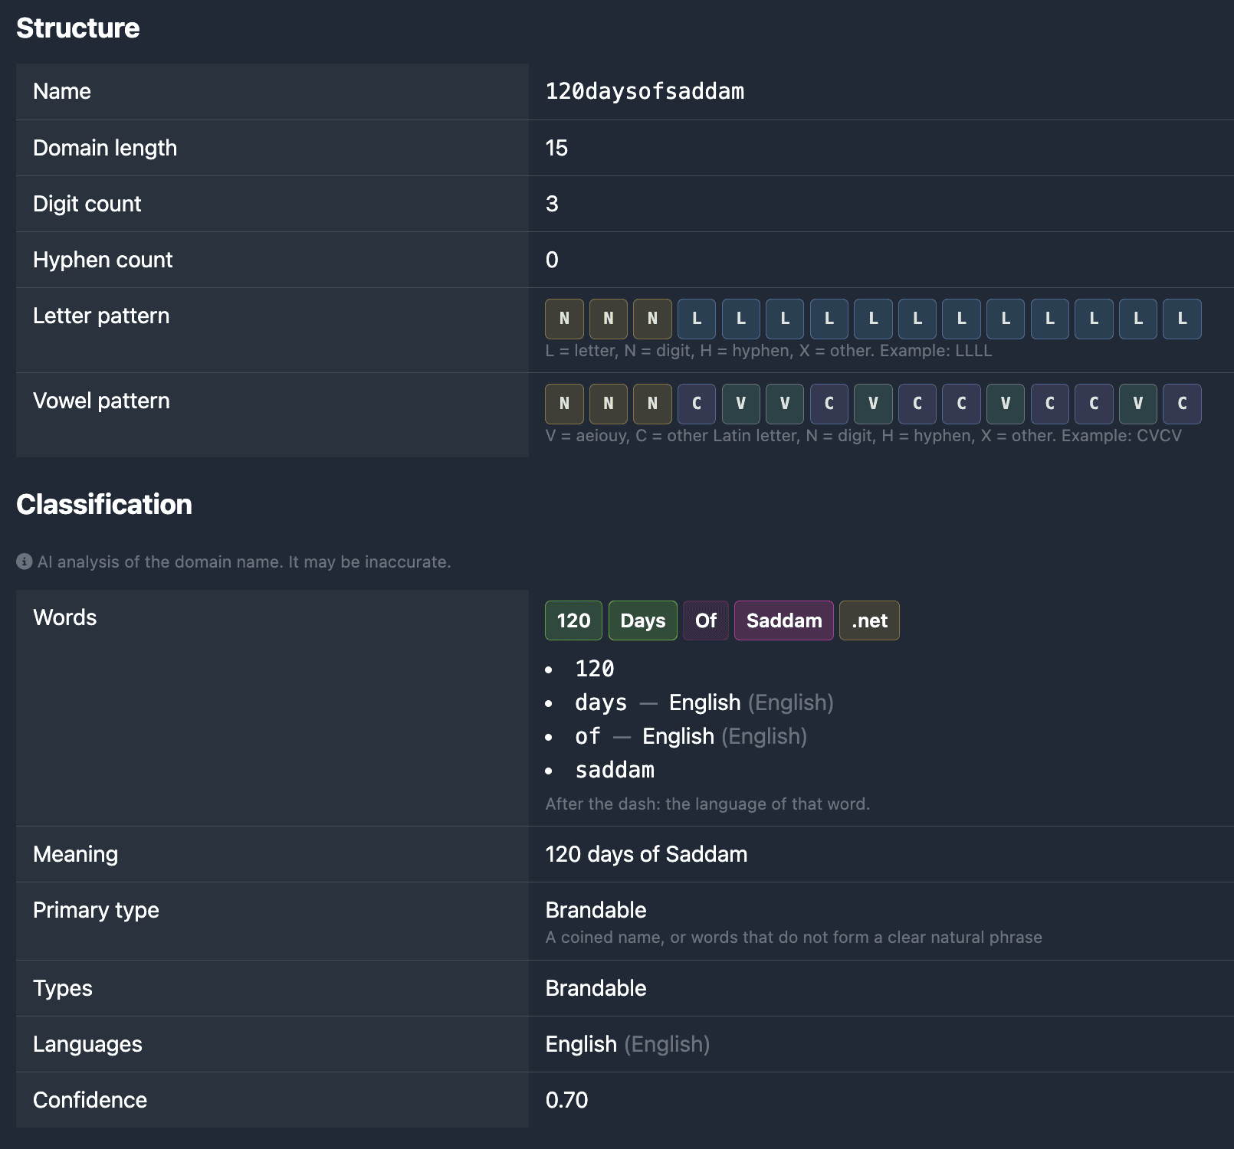Image resolution: width=1234 pixels, height=1149 pixels.
Task: Click the Languages value "English (English)"
Action: click(628, 1044)
